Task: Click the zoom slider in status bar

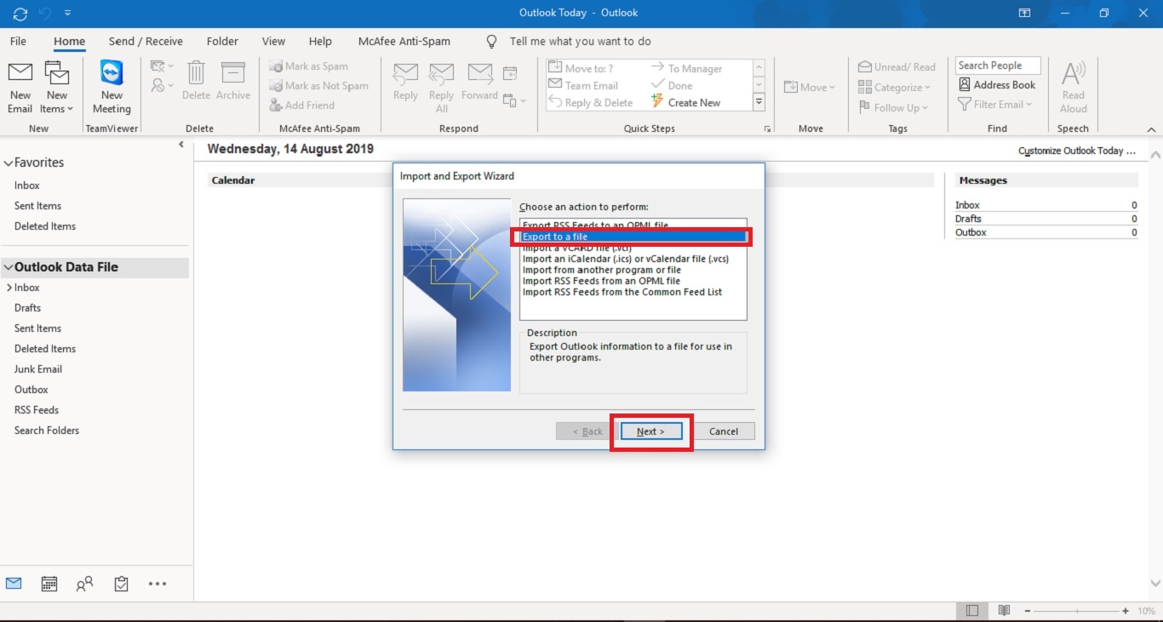Action: [x=1077, y=611]
